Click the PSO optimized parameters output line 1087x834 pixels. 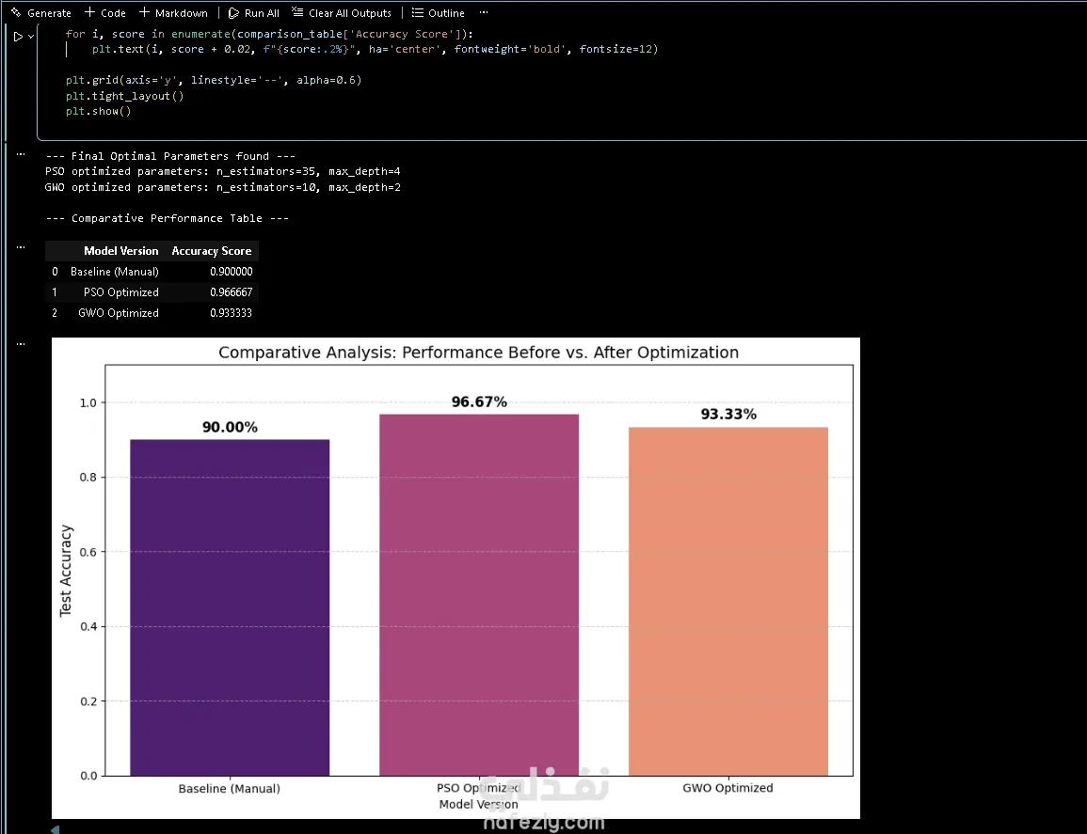click(x=222, y=171)
